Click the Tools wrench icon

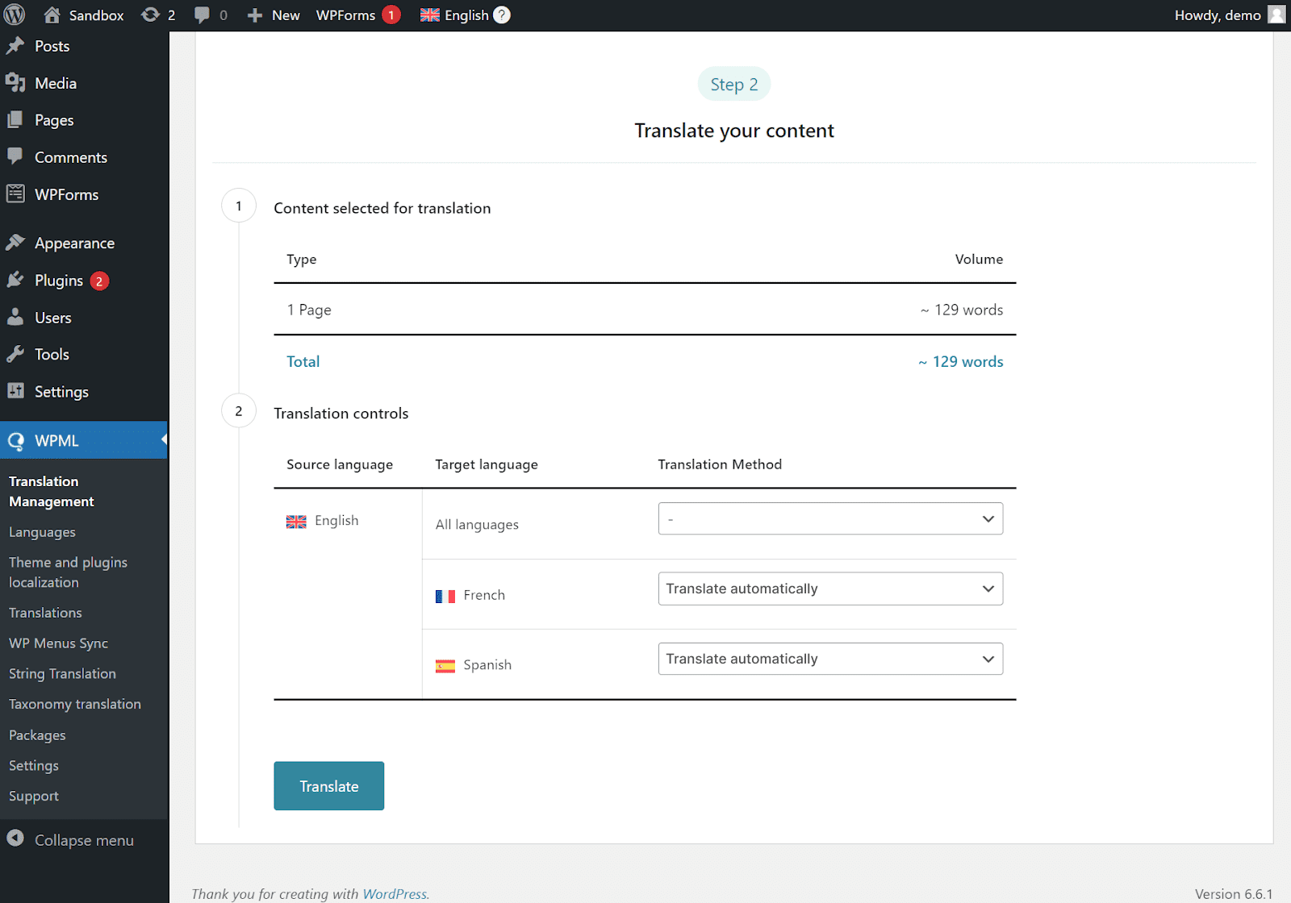click(15, 355)
